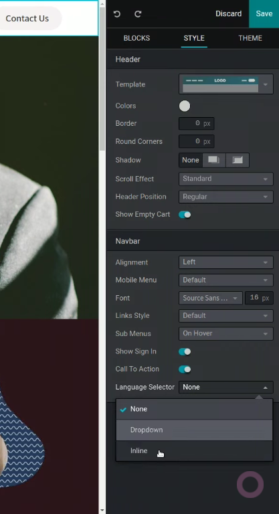Open the Scroll Effect Standard dropdown
Screen dimensions: 279x514
pyautogui.click(x=226, y=179)
